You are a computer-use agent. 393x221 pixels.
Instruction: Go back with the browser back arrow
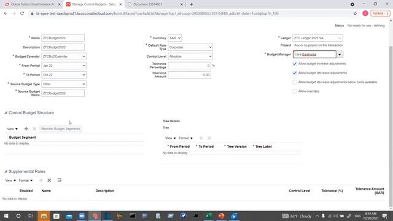pyautogui.click(x=6, y=14)
